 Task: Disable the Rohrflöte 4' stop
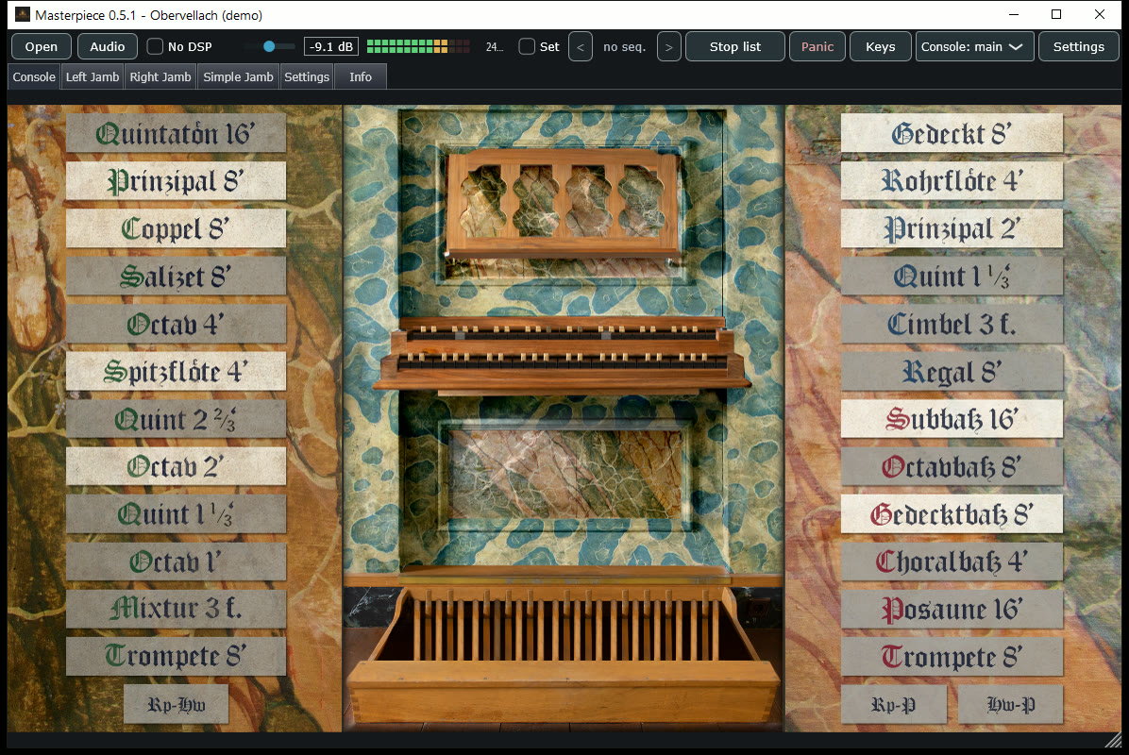click(952, 180)
